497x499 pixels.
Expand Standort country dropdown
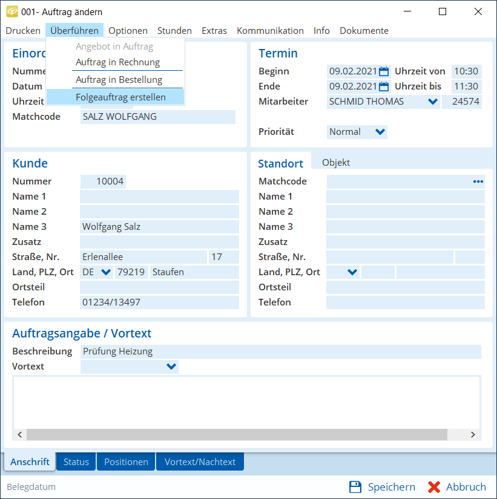click(x=352, y=272)
